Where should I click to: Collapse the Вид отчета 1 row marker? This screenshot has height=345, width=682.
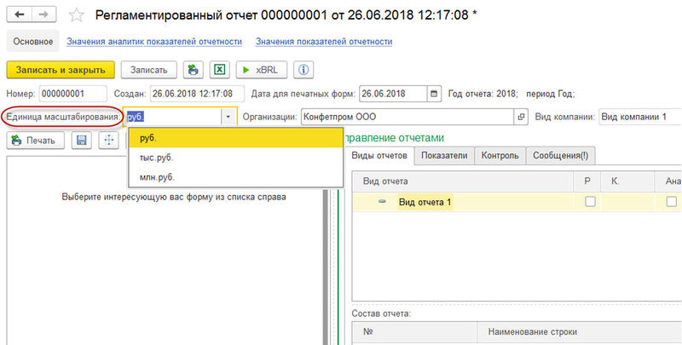(382, 202)
